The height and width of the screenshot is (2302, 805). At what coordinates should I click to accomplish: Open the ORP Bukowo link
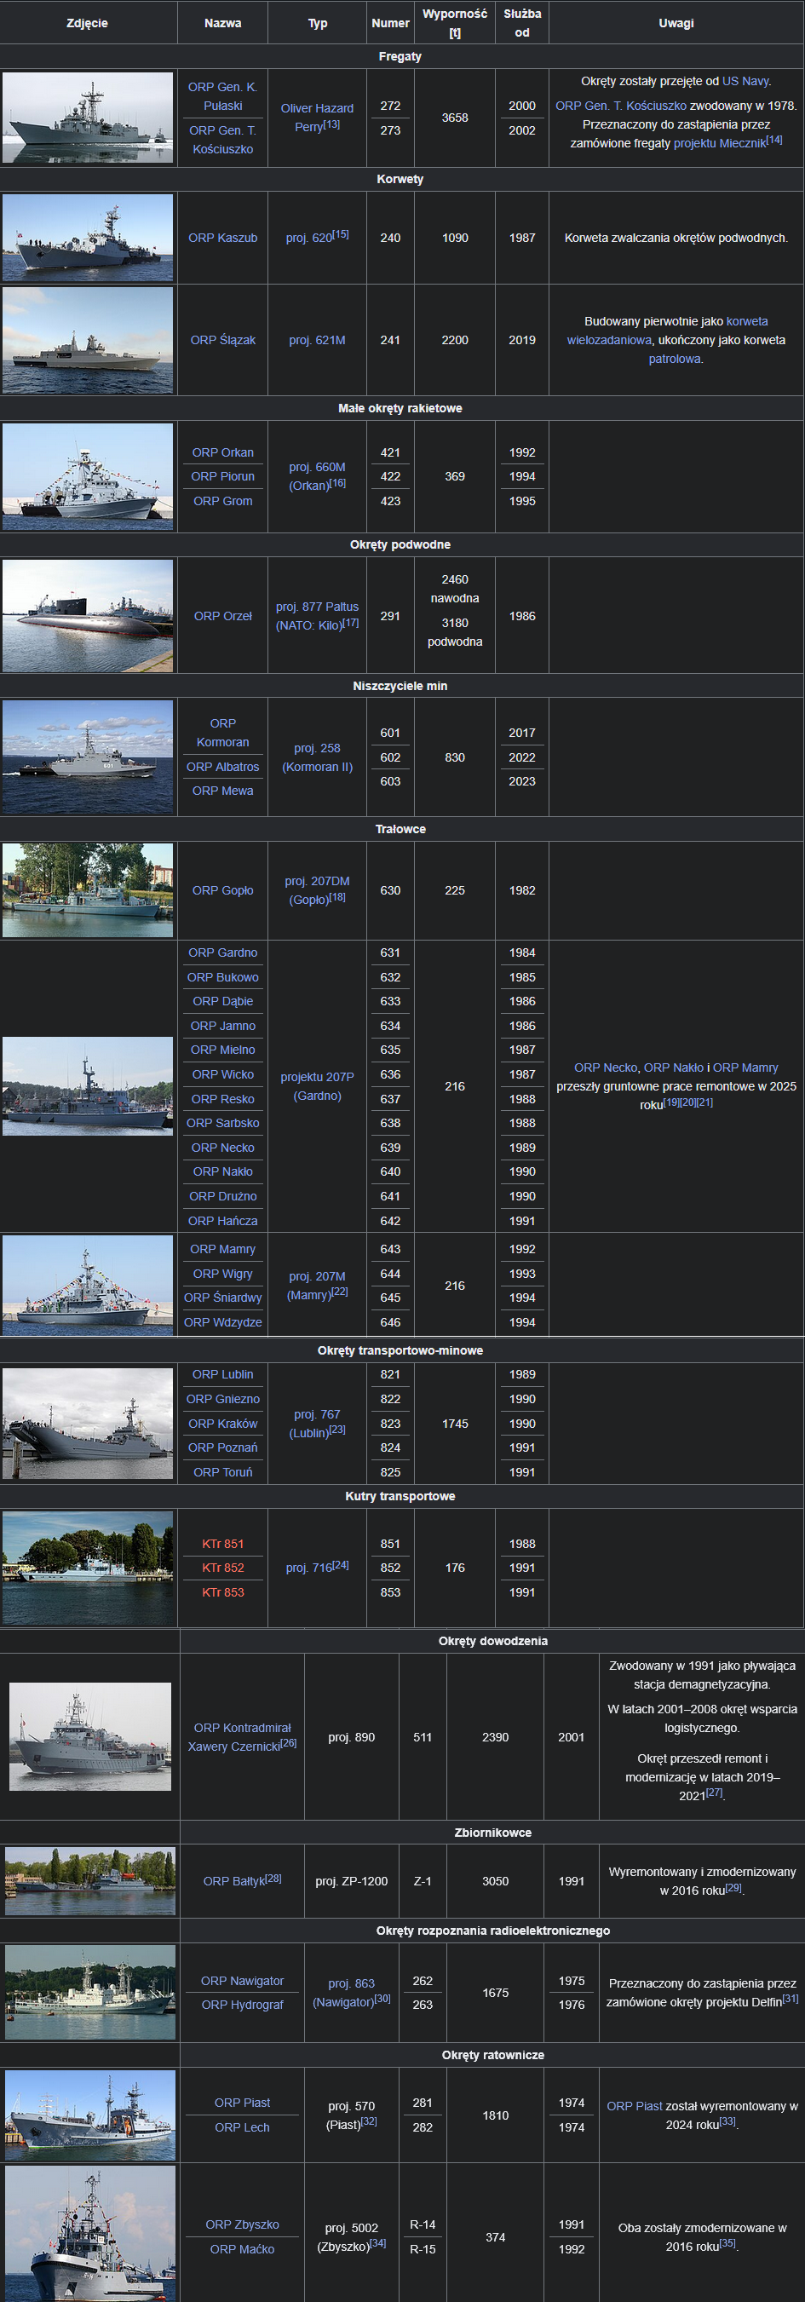click(222, 978)
